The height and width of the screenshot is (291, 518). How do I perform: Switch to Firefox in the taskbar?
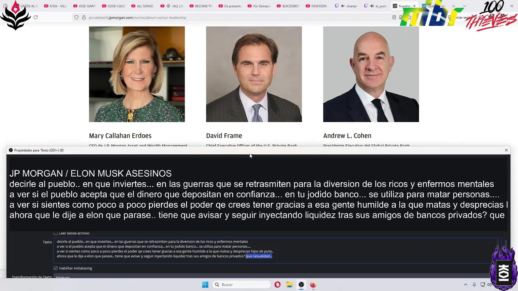[313, 285]
